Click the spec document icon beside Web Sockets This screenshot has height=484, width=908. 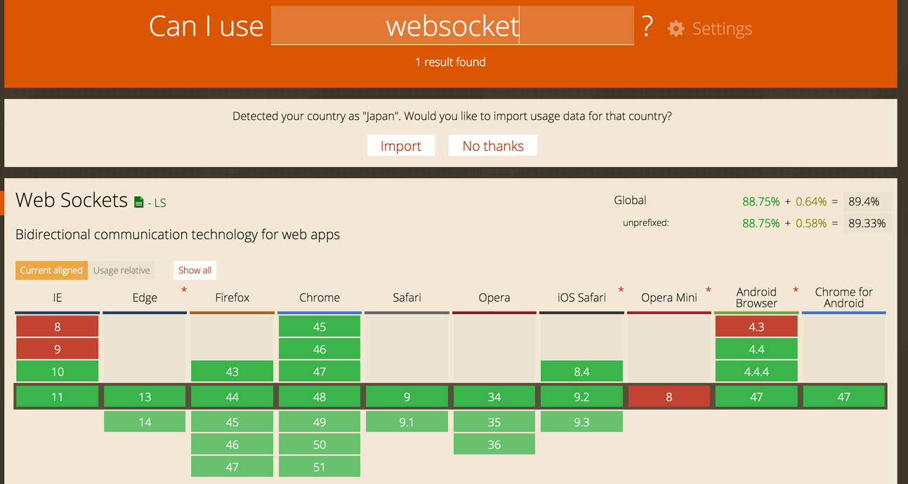click(x=139, y=203)
